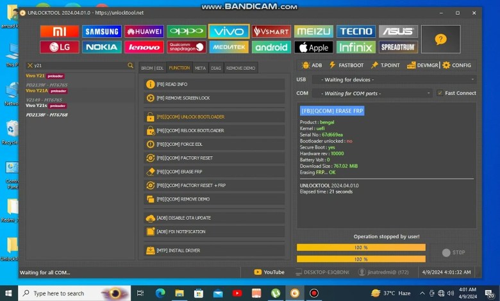Open the T.POINT tool
500x301 pixels.
coord(385,65)
